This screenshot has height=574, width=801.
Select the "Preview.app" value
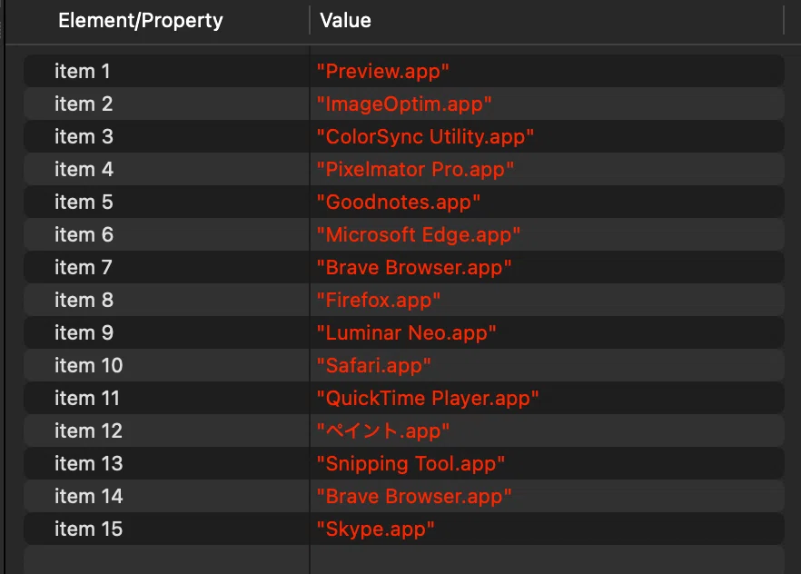382,72
